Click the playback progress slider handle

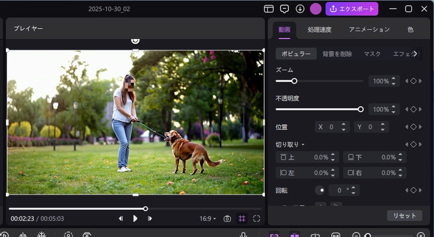point(145,209)
